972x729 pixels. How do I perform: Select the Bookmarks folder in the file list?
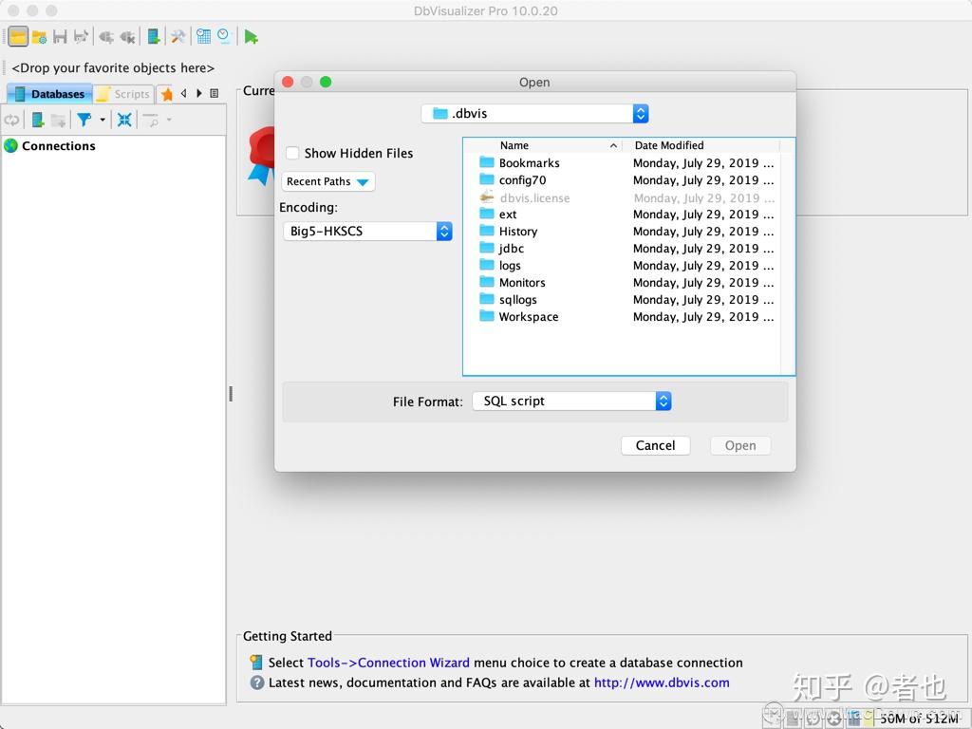pyautogui.click(x=529, y=162)
